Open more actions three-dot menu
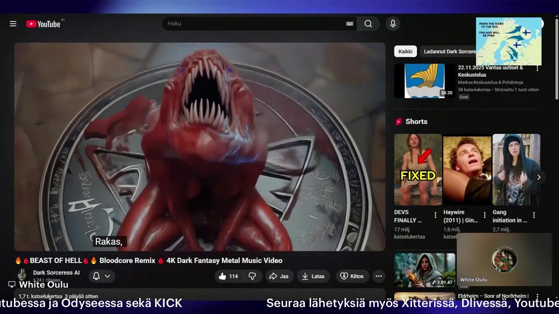This screenshot has width=559, height=314. [x=379, y=276]
